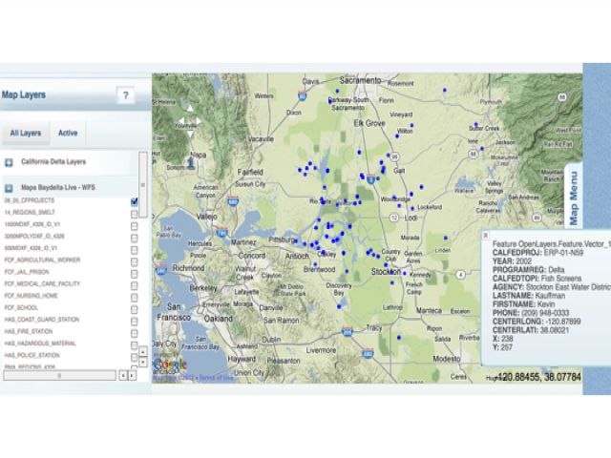Enable the 3200MPOLYDXF_ID_4326 layer
Viewport: 611px width, 458px height.
point(134,238)
